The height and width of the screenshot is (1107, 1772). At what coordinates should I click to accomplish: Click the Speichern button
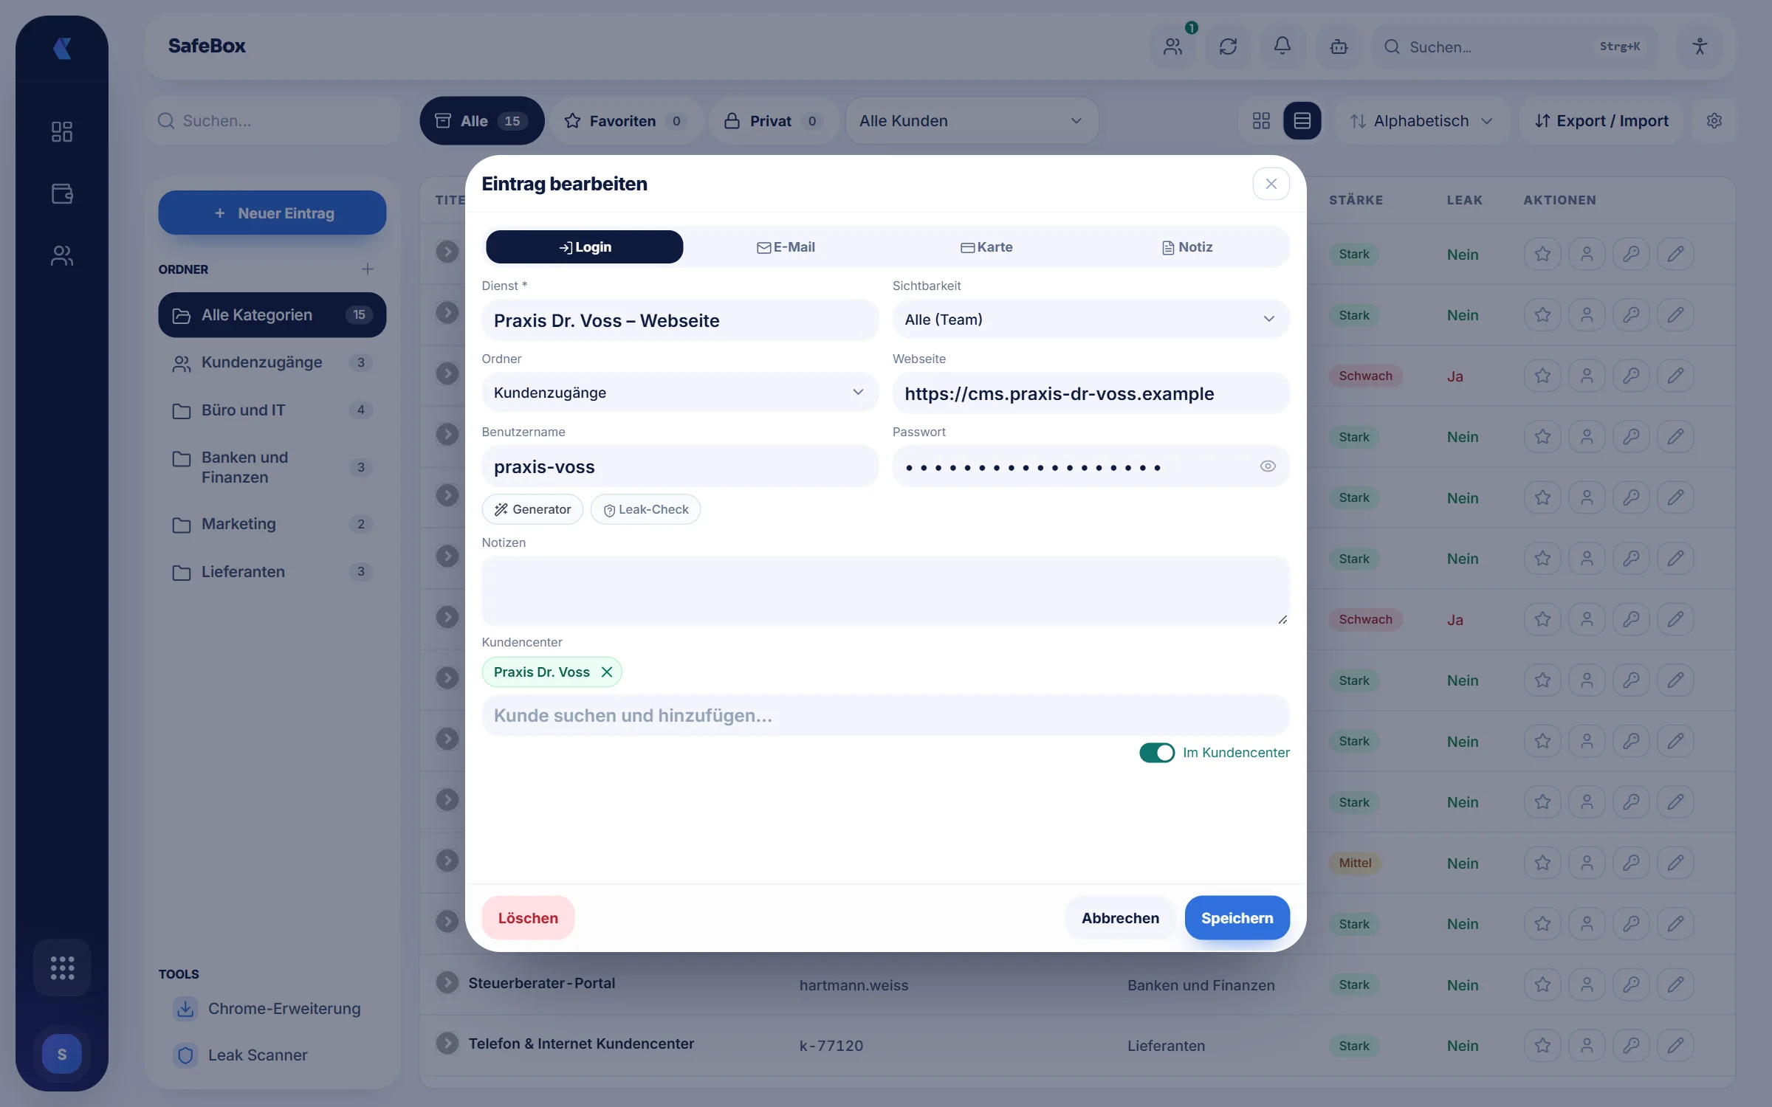pos(1237,917)
